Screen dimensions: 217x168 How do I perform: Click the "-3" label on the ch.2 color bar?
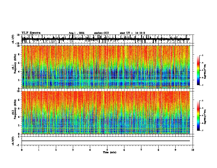[202, 101]
